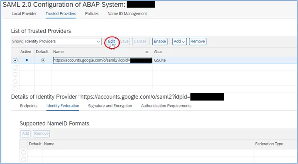
Task: Open the Show Identity Providers combo box
Action: [63, 41]
